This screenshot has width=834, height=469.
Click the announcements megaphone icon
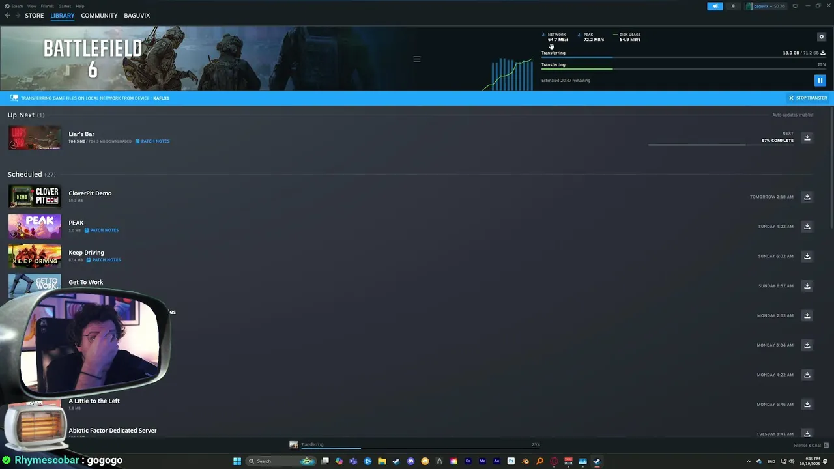pos(715,6)
